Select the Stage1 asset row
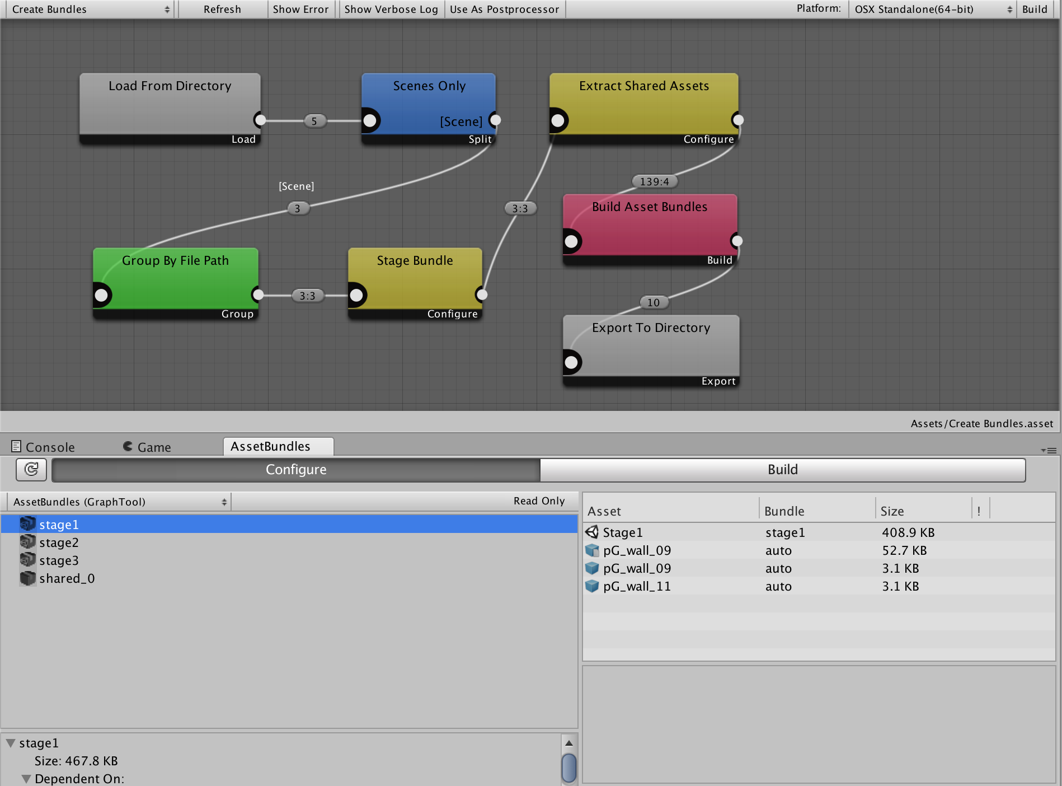 tap(819, 532)
